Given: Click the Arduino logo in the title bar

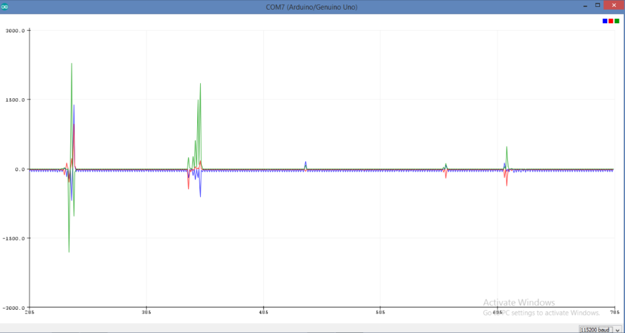Looking at the screenshot, I should coord(5,7).
